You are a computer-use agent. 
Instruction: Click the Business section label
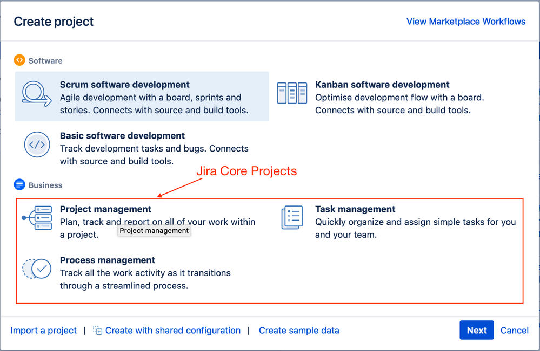click(45, 185)
